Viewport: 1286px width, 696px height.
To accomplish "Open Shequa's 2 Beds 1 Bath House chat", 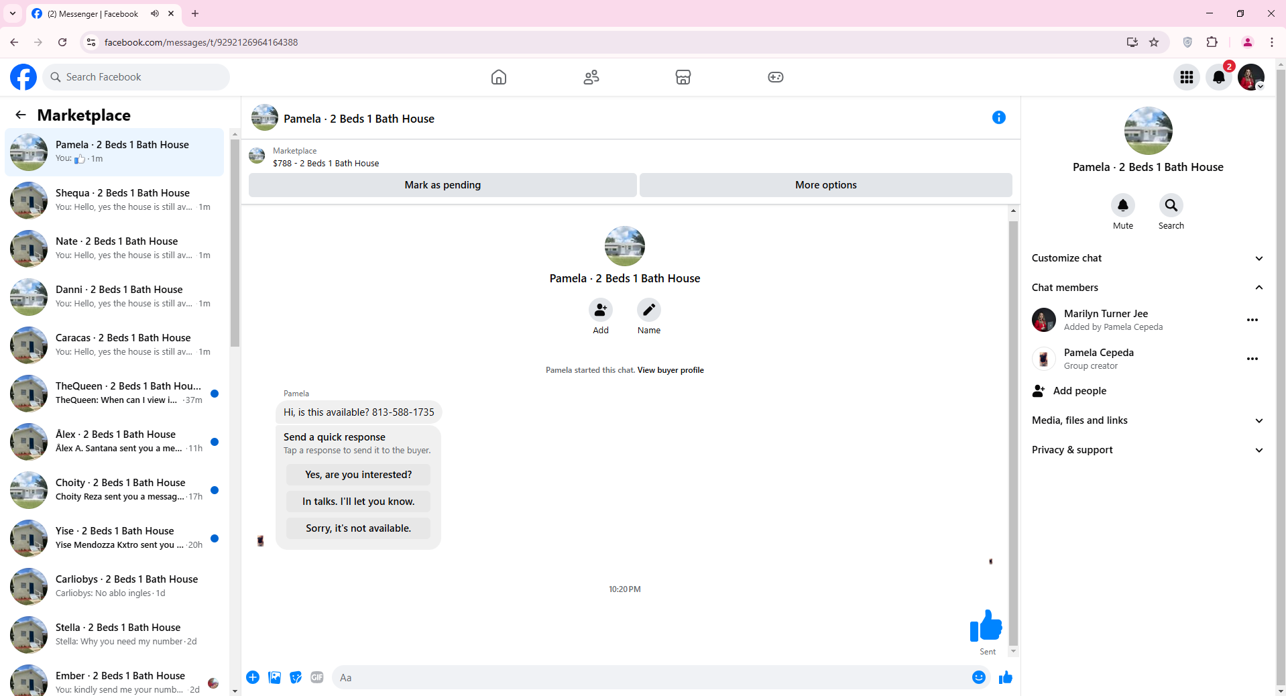I will click(115, 200).
